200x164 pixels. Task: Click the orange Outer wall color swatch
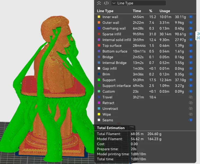(x=99, y=23)
